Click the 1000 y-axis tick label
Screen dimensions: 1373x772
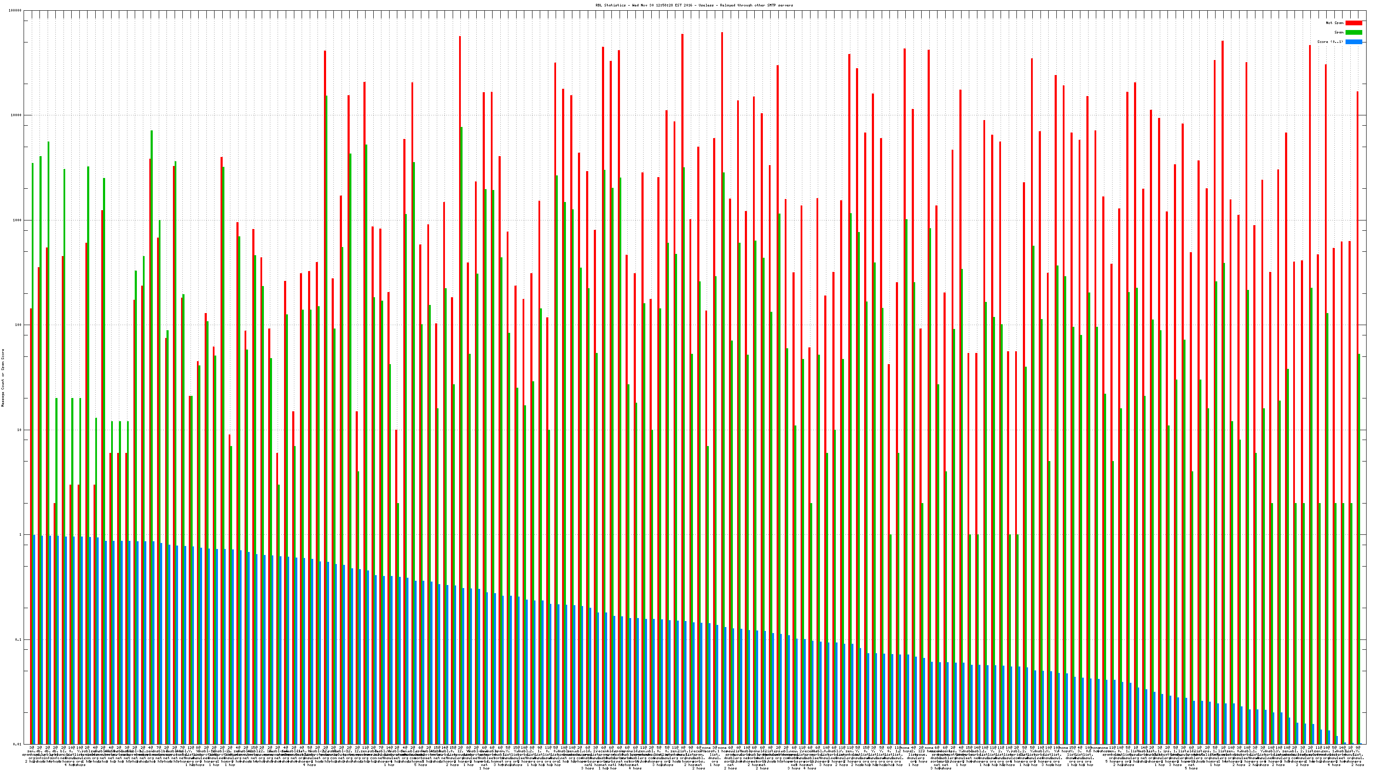(18, 220)
